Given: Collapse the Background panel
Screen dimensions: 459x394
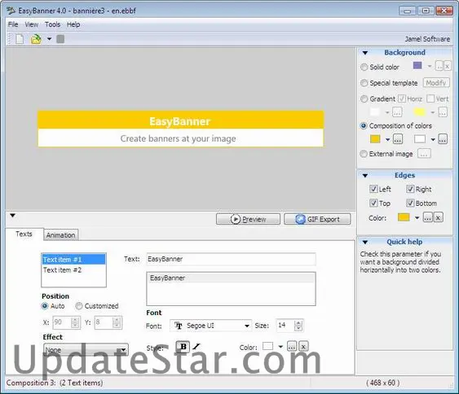Looking at the screenshot, I should [x=365, y=53].
